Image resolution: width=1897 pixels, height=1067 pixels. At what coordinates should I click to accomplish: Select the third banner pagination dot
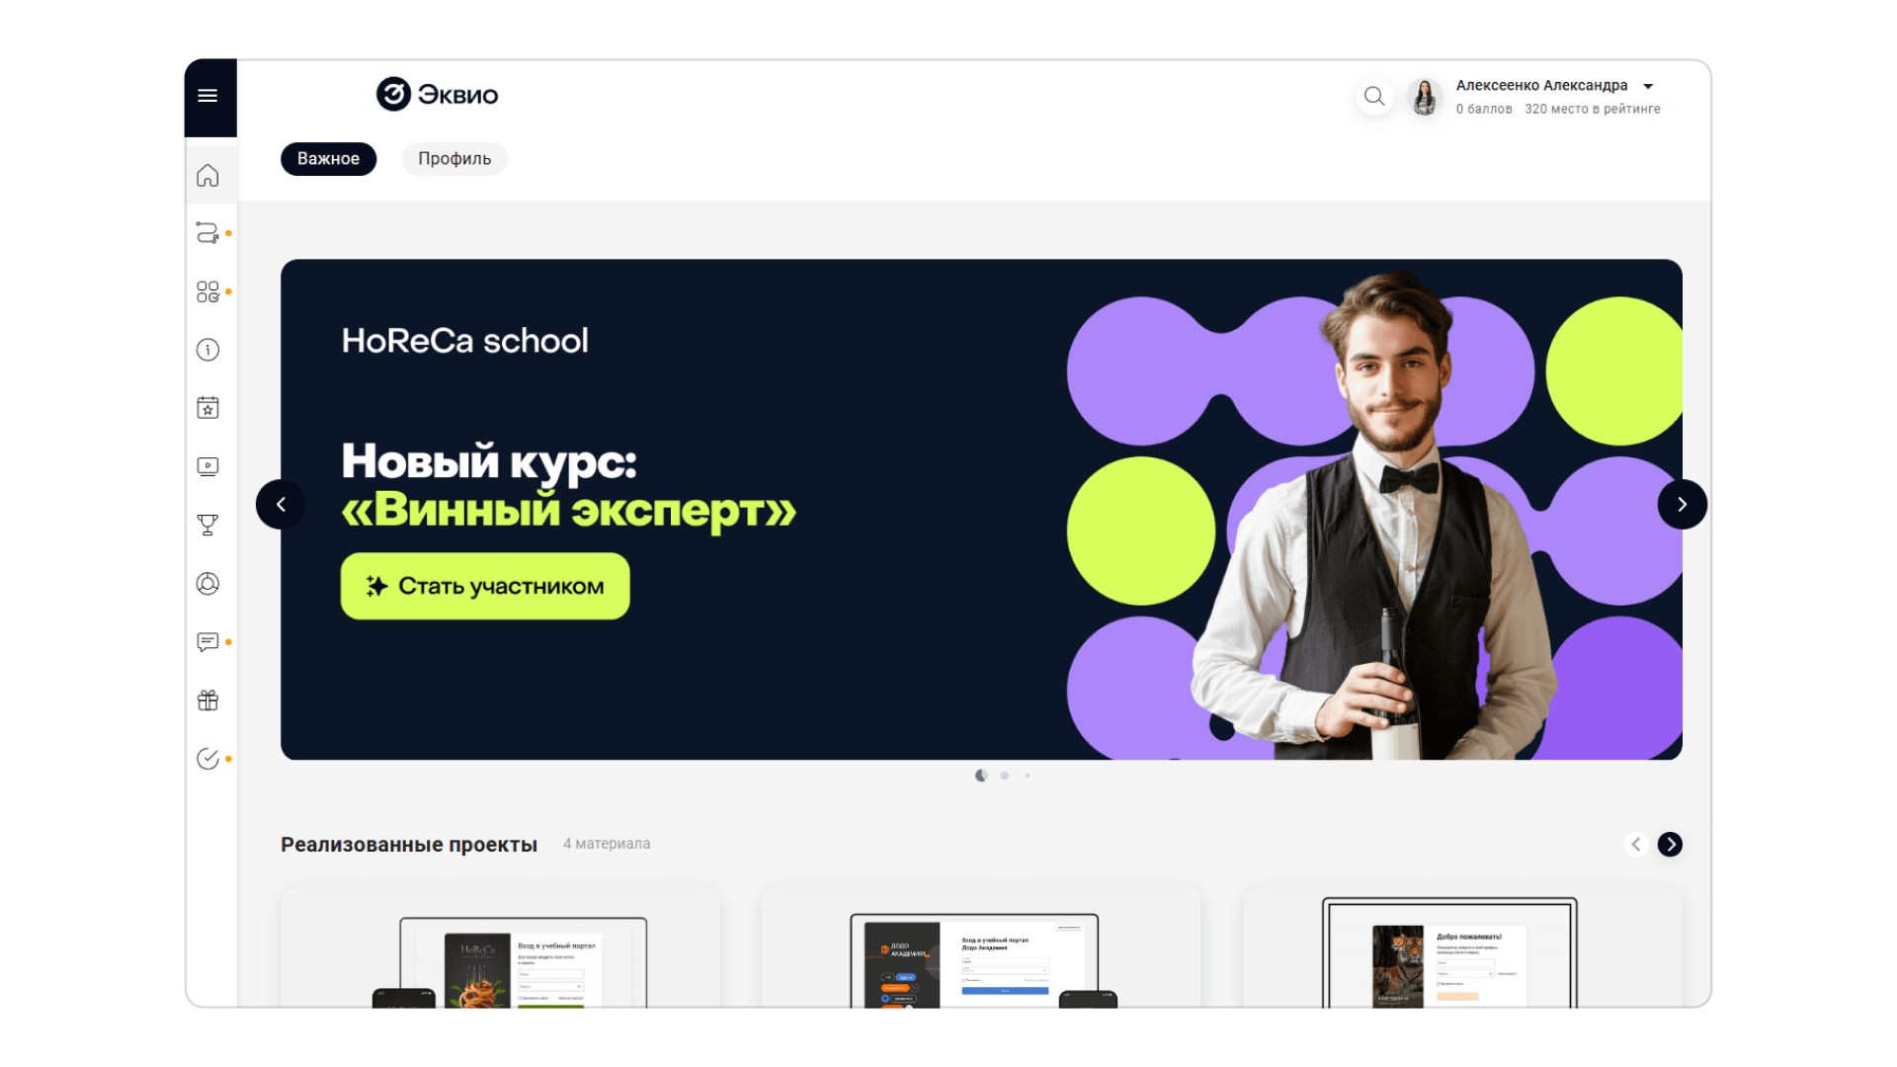[x=1028, y=776]
